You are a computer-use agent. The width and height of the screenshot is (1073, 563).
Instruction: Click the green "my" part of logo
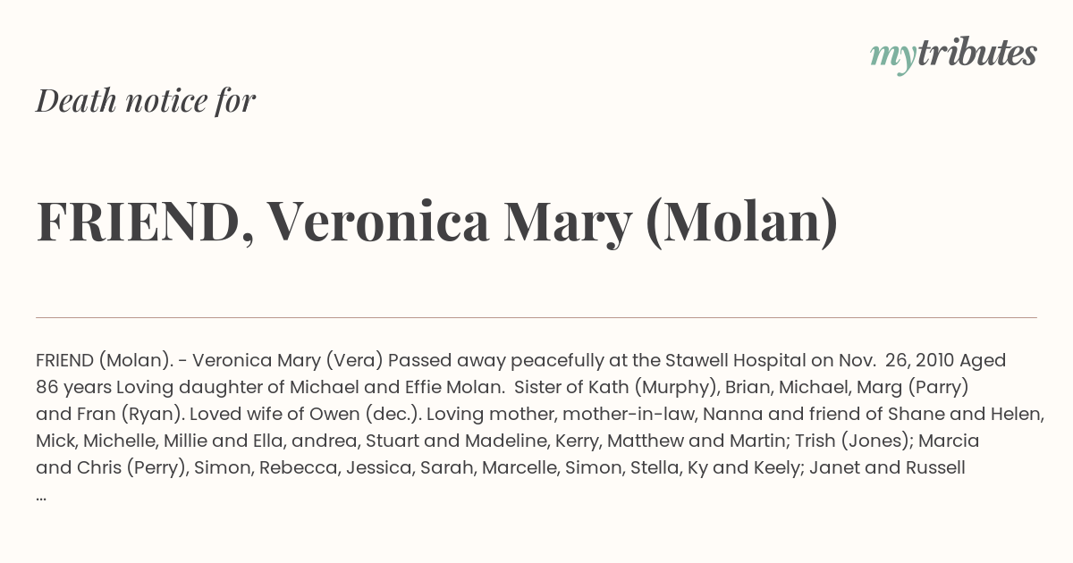893,57
